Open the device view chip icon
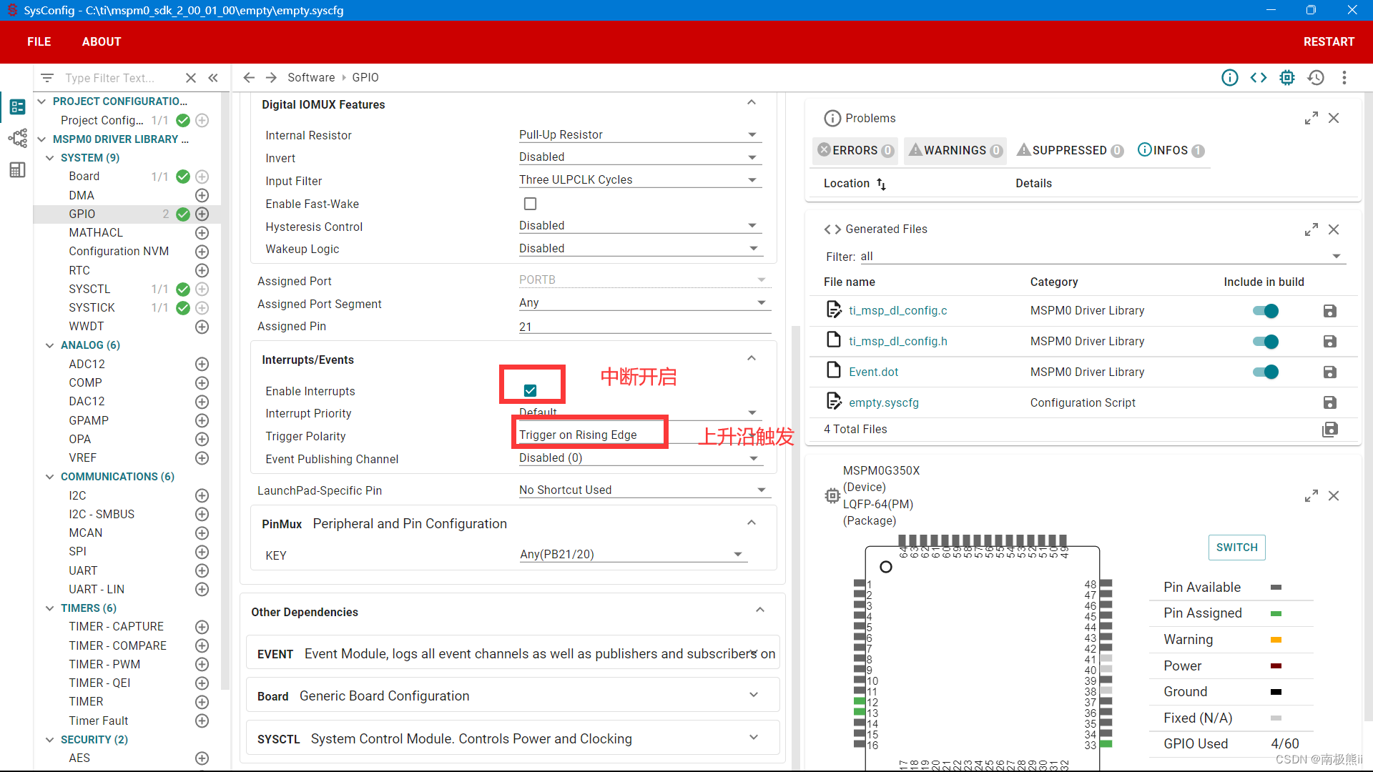 click(x=1287, y=77)
